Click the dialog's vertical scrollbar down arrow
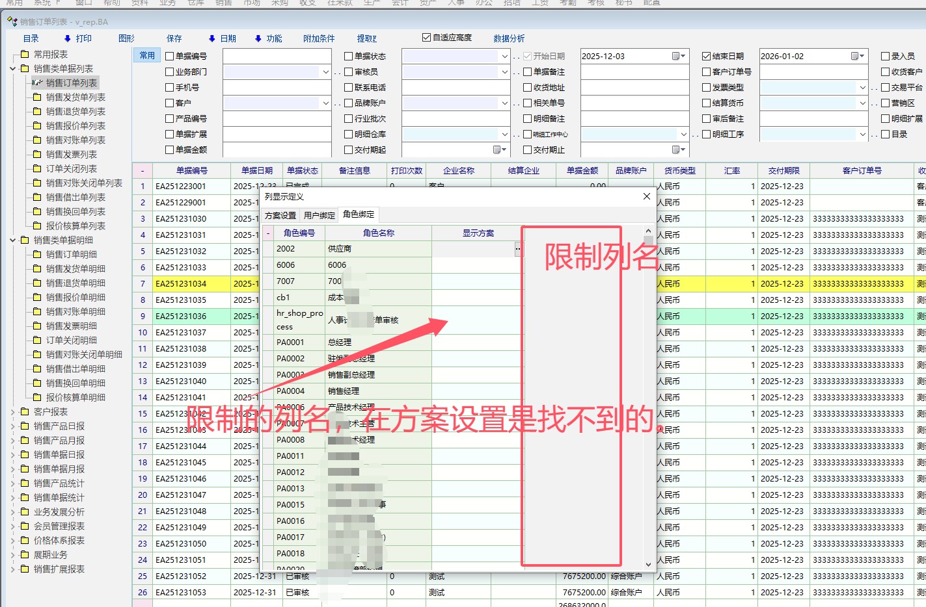Image resolution: width=926 pixels, height=607 pixels. point(648,565)
